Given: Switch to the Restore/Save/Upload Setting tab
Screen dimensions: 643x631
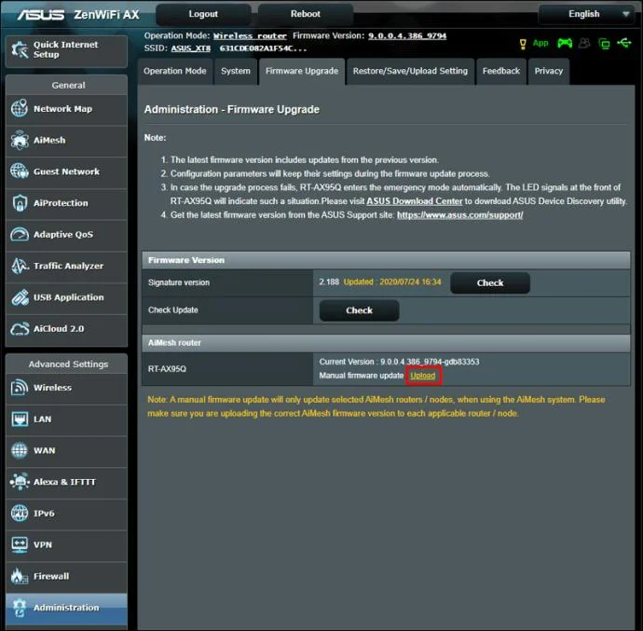Looking at the screenshot, I should pyautogui.click(x=410, y=72).
